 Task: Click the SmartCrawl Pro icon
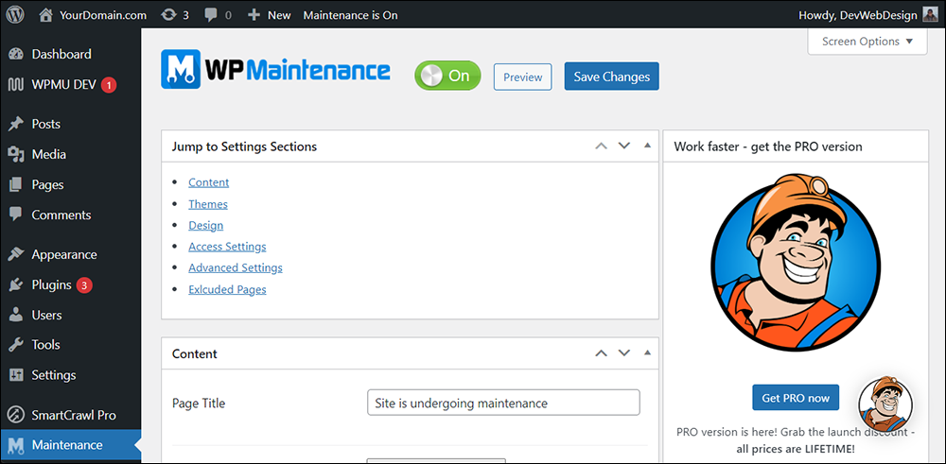click(x=16, y=415)
